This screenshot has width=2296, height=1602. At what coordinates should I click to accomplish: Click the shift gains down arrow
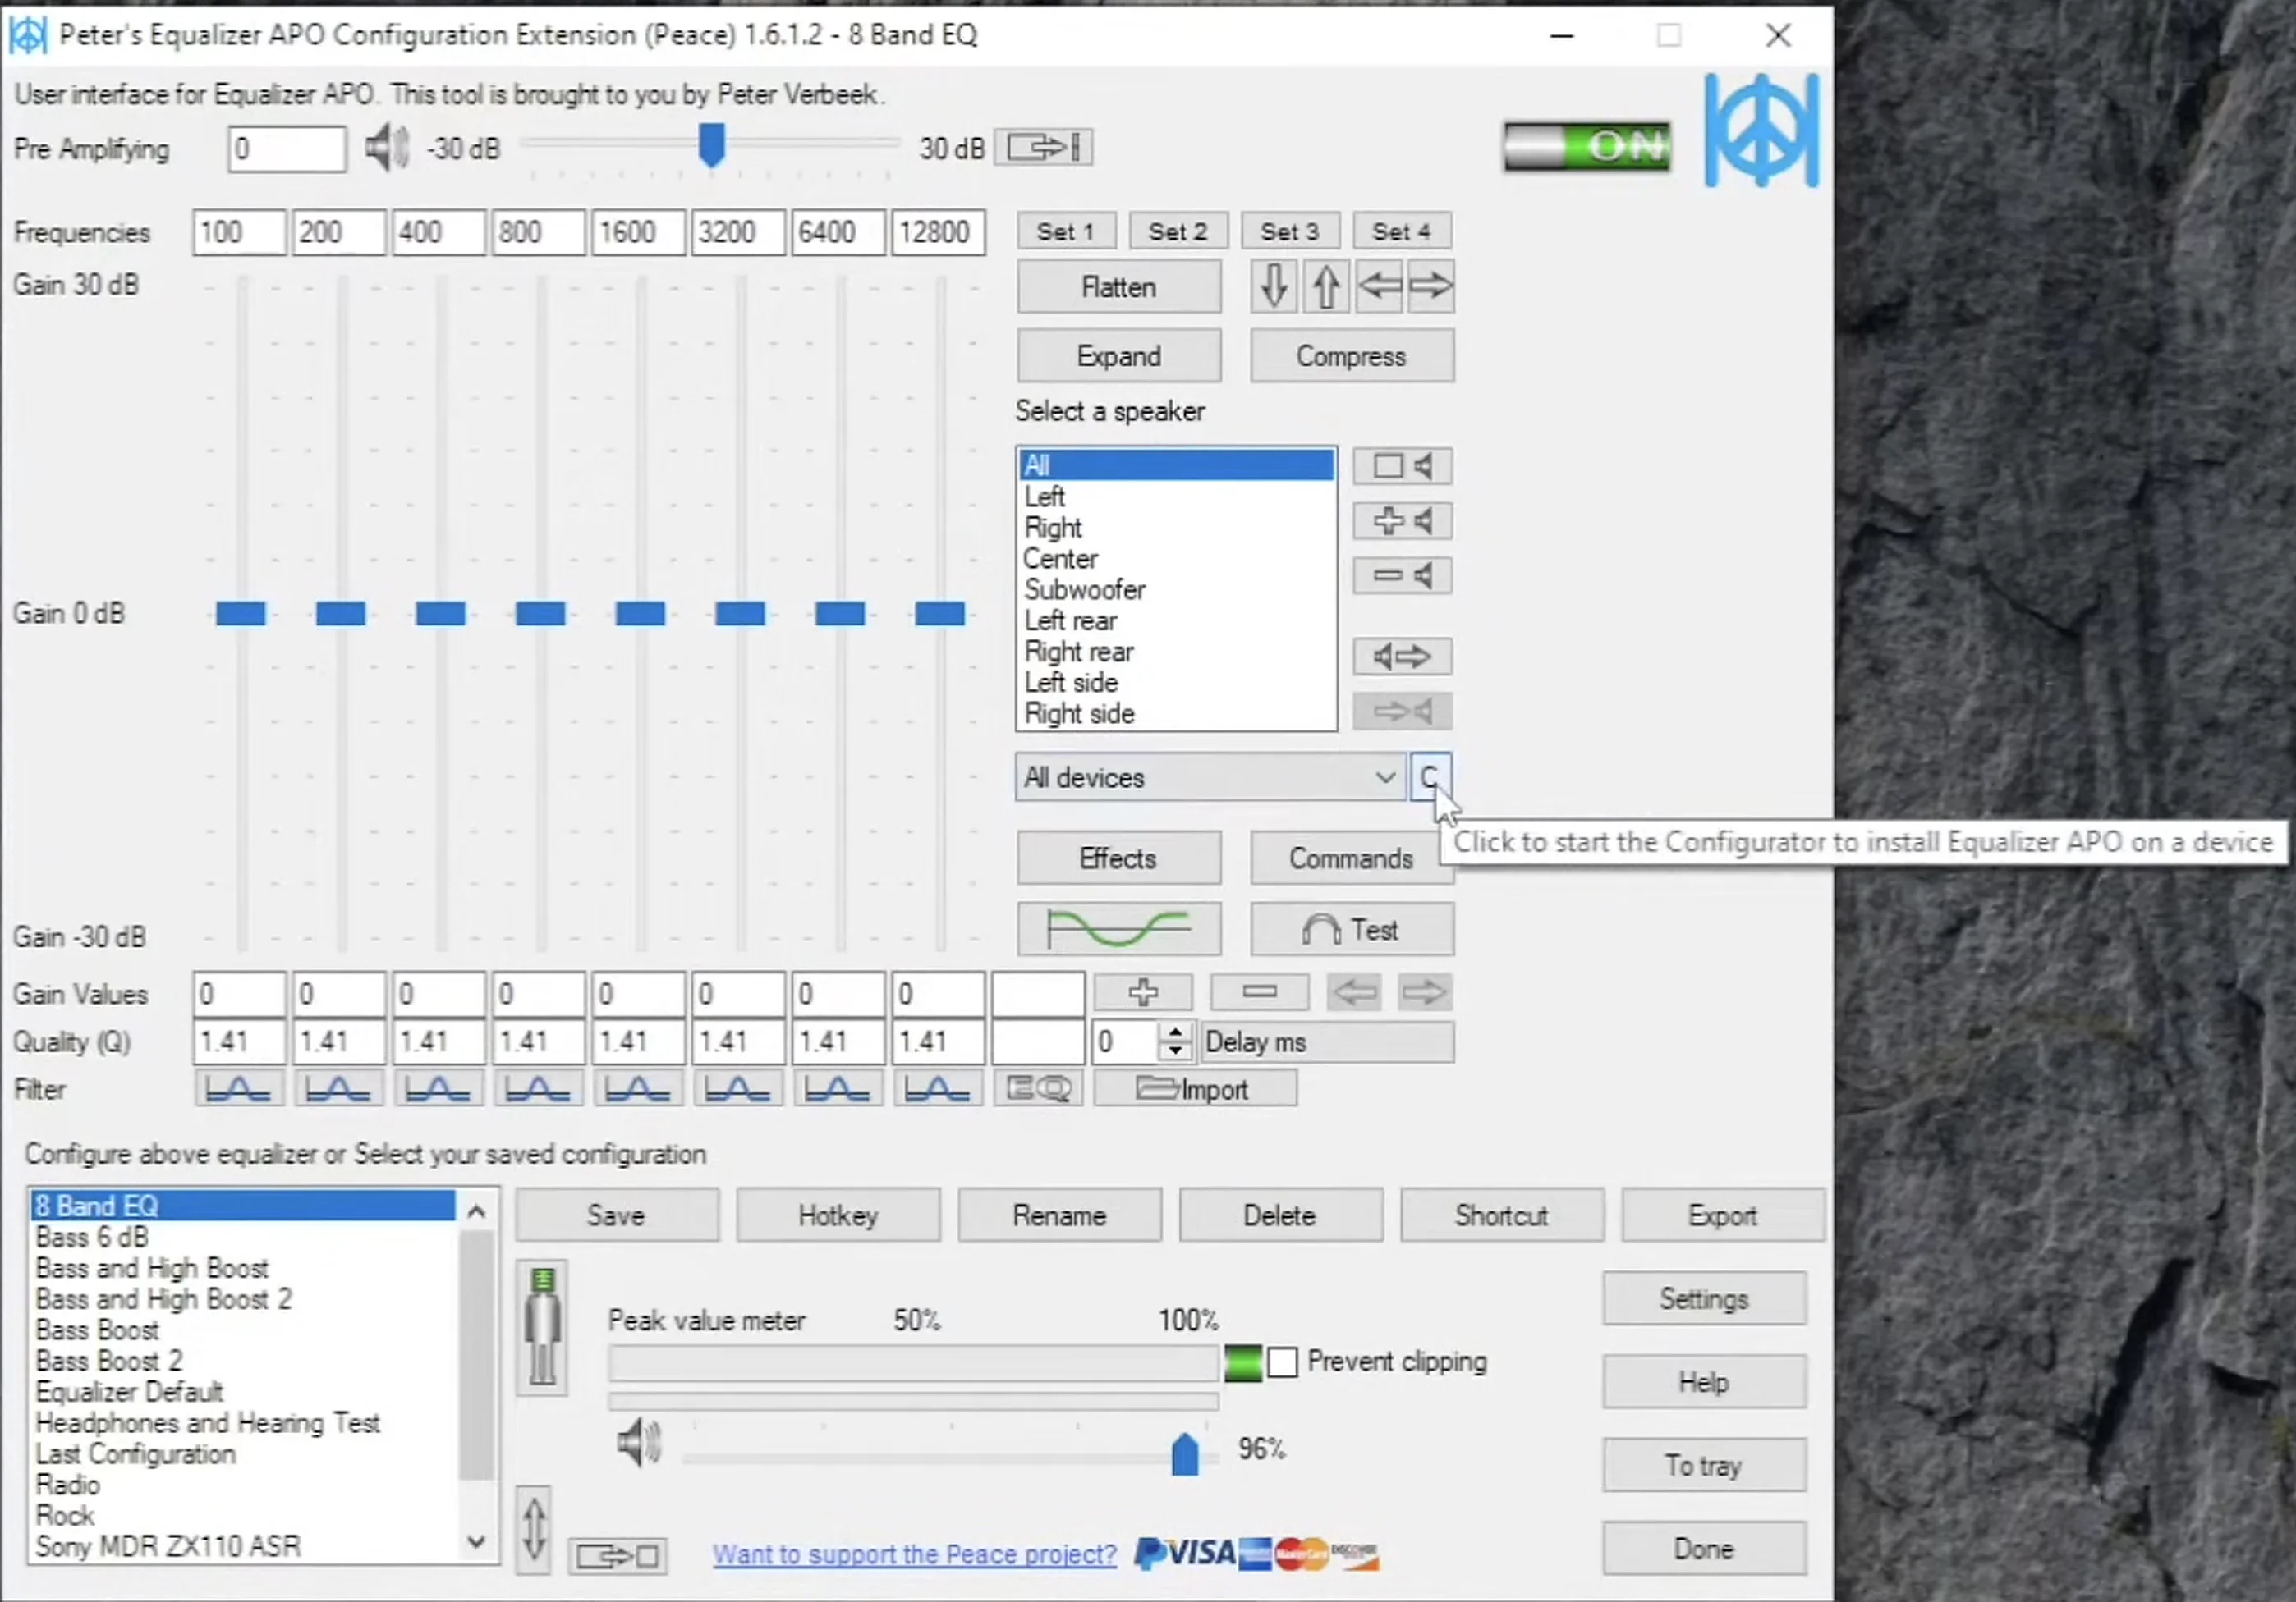tap(1273, 286)
